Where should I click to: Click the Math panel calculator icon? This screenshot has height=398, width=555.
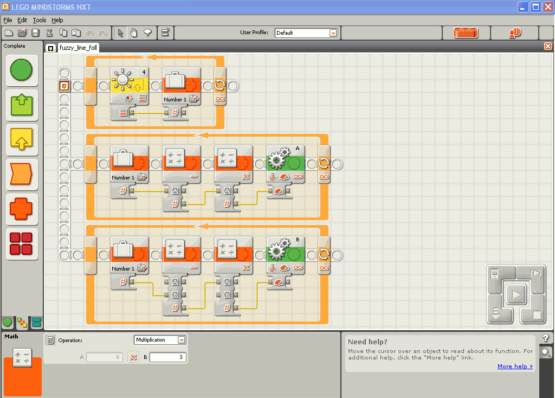click(50, 341)
